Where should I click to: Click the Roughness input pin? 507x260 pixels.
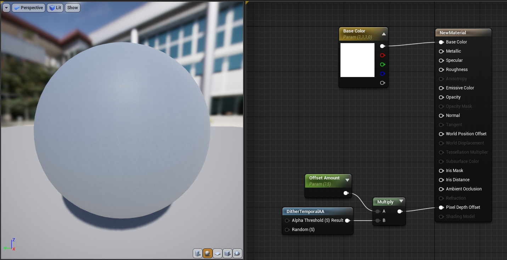tap(441, 70)
